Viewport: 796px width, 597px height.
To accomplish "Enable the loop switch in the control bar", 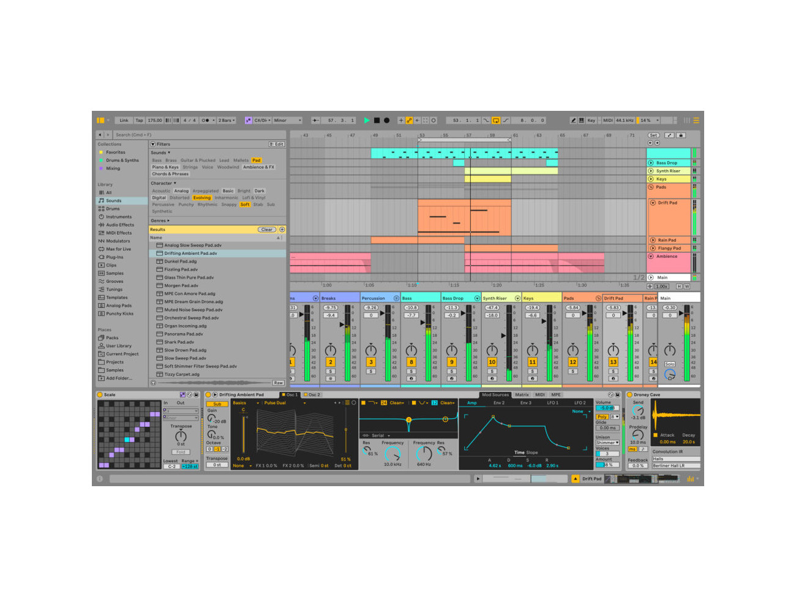I will pos(496,121).
